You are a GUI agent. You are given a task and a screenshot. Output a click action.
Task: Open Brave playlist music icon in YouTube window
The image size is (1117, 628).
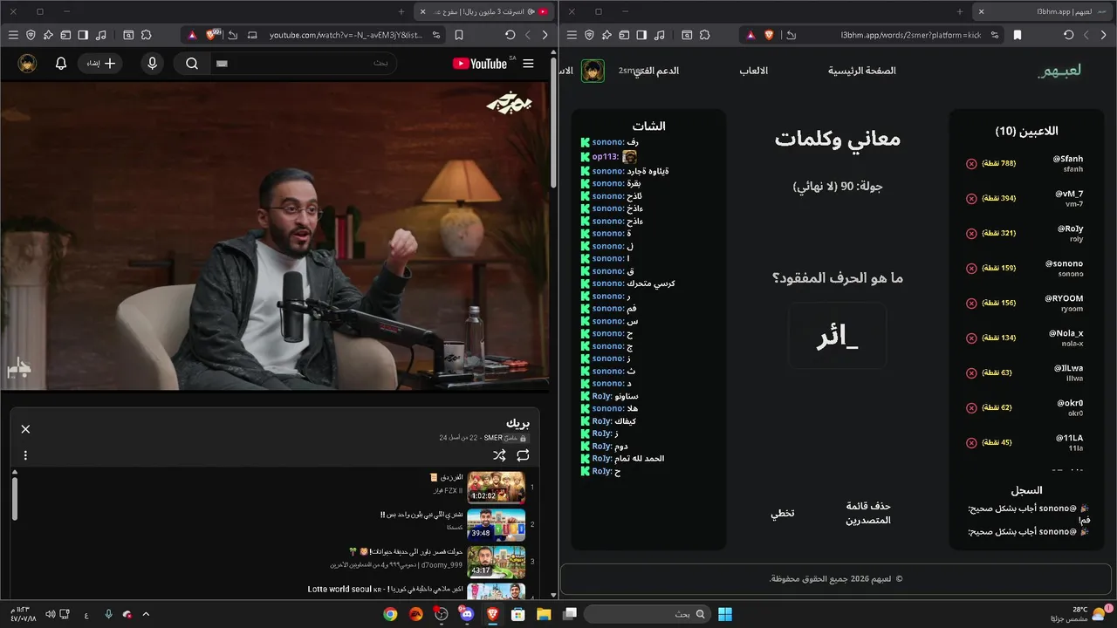point(101,35)
